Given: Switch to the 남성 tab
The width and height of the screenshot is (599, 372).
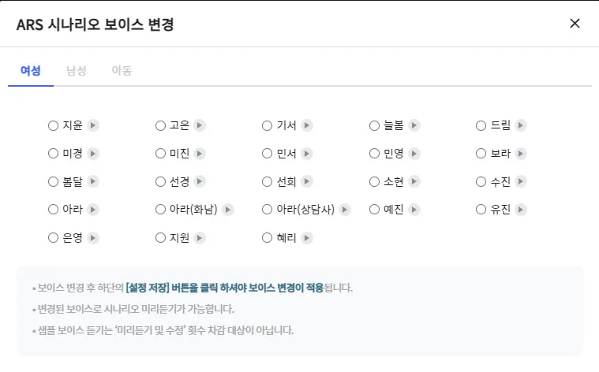Looking at the screenshot, I should point(77,70).
